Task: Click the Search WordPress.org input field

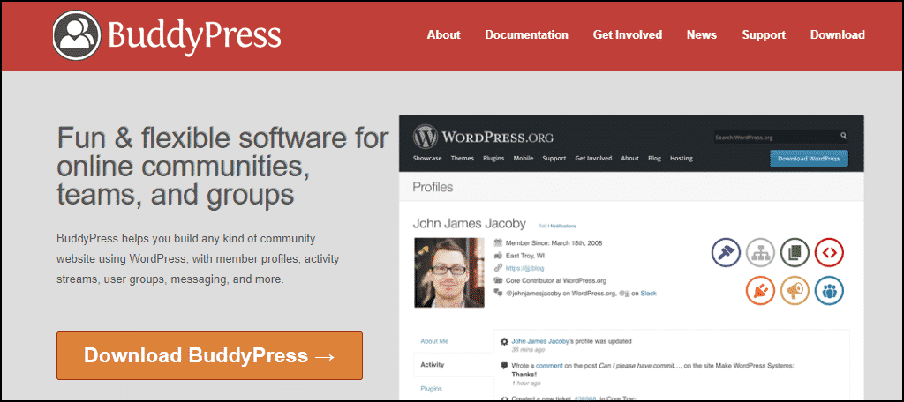Action: pyautogui.click(x=775, y=137)
